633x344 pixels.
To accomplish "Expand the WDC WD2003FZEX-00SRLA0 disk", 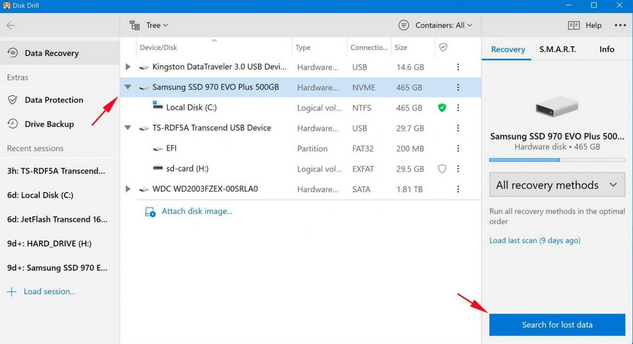I will (128, 189).
